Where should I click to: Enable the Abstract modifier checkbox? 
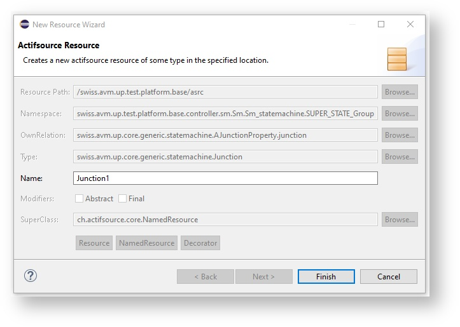(x=80, y=199)
